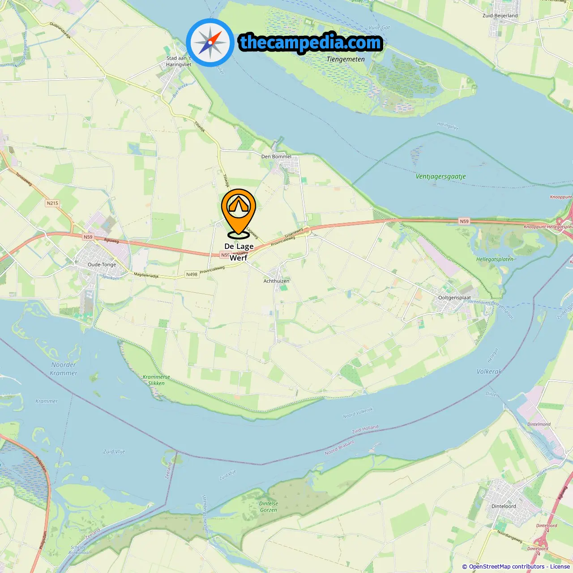Viewport: 573px width, 573px height.
Task: Click the Ventjagersgaatje nature area label
Action: (441, 176)
